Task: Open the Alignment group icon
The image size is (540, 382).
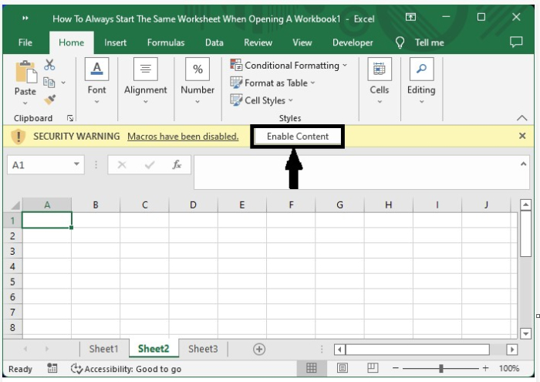Action: (145, 69)
